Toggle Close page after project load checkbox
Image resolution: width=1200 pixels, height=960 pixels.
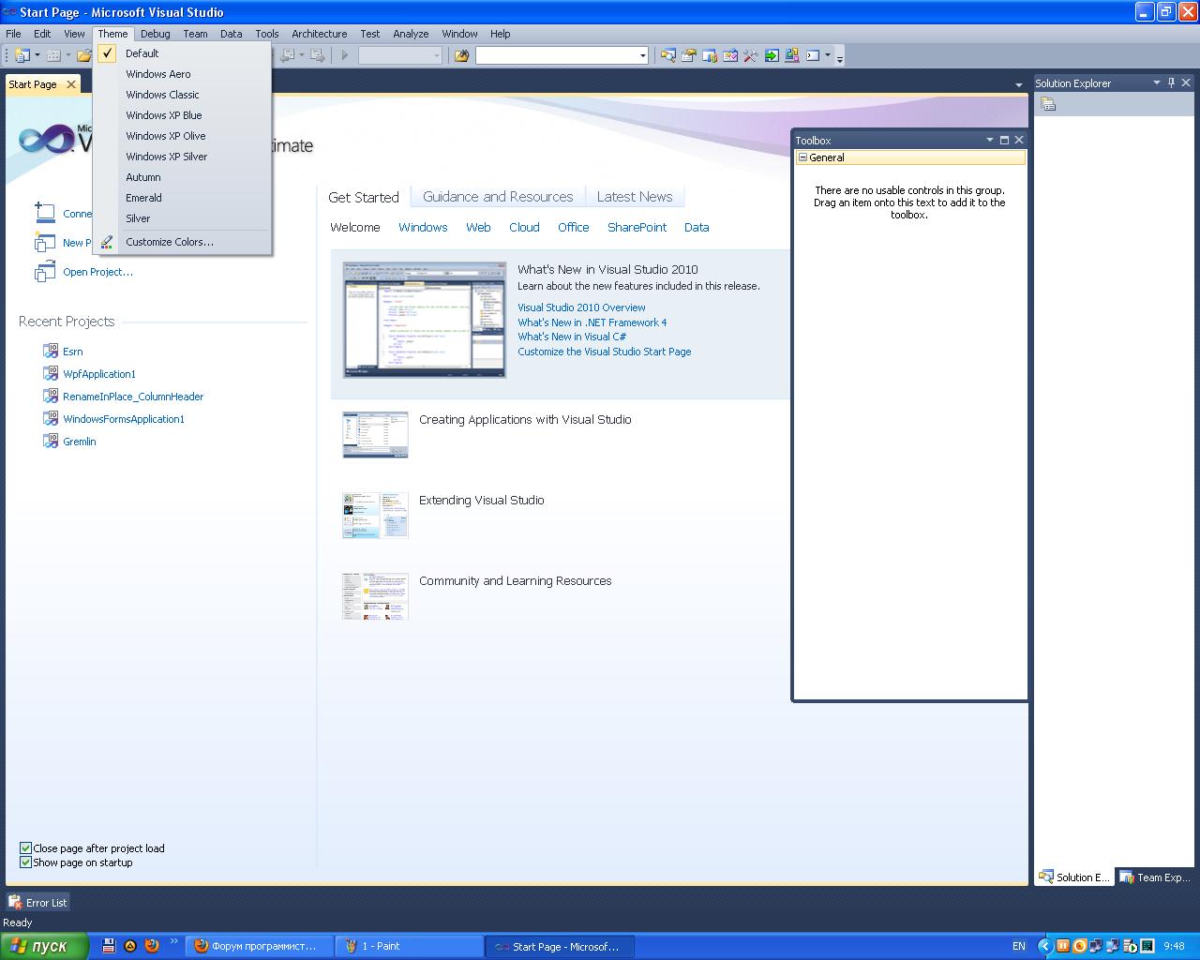(25, 848)
